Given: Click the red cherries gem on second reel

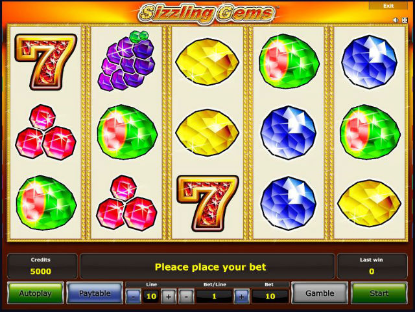Looking at the screenshot, I should pos(126,203).
